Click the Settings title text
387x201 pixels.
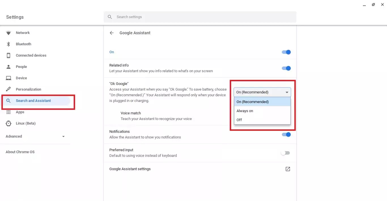[x=15, y=17]
